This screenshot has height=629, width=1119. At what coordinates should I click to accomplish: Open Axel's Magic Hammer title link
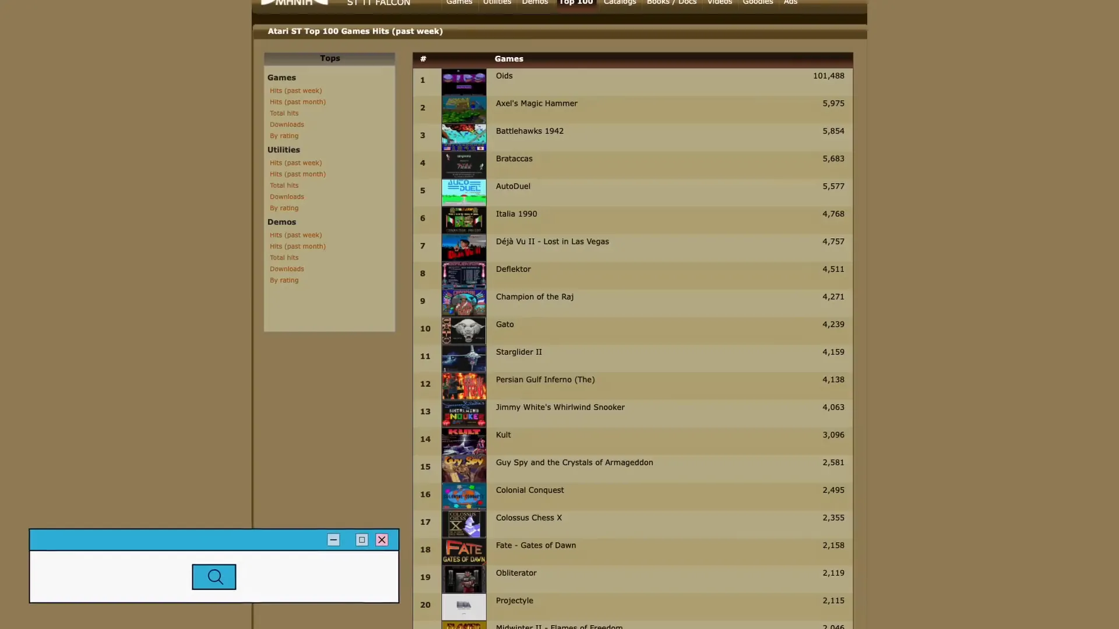point(536,104)
